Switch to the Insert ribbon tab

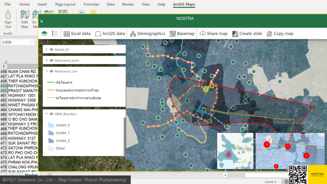(x=42, y=4)
